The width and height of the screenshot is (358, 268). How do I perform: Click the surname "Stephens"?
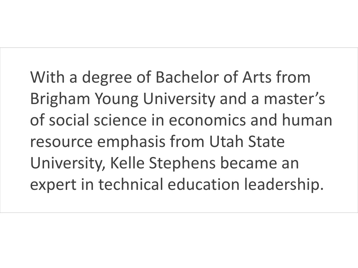pyautogui.click(x=182, y=164)
